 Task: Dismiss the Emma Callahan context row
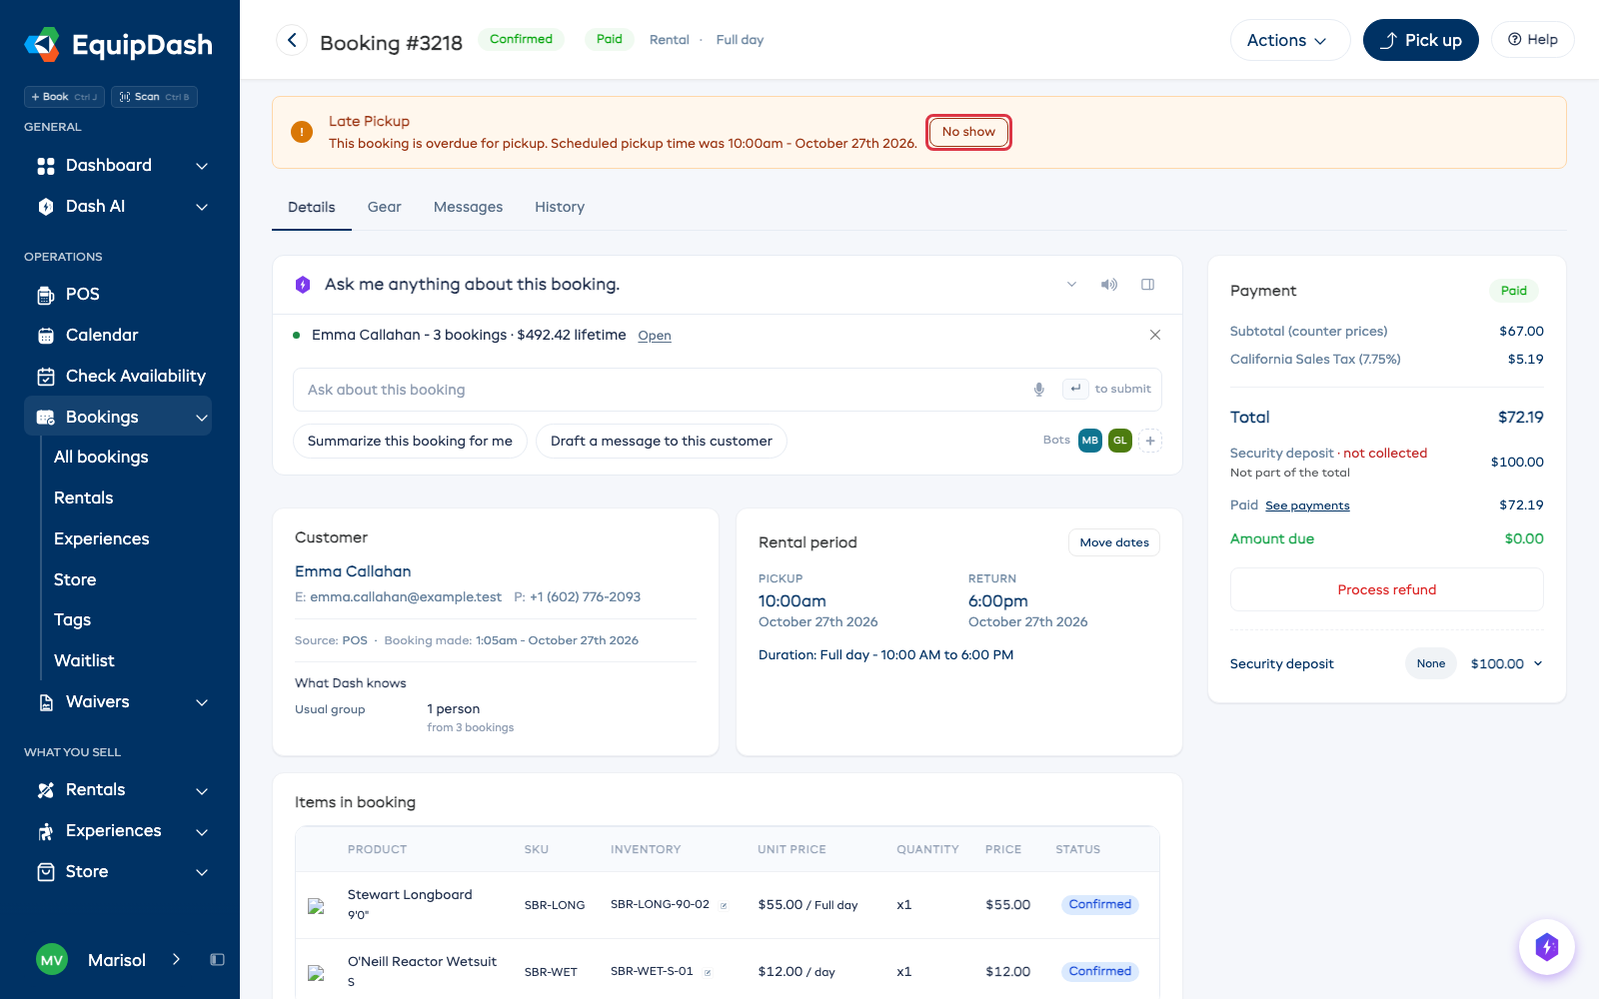point(1155,335)
